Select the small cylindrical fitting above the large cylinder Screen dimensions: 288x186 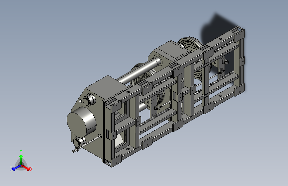[x=89, y=100]
